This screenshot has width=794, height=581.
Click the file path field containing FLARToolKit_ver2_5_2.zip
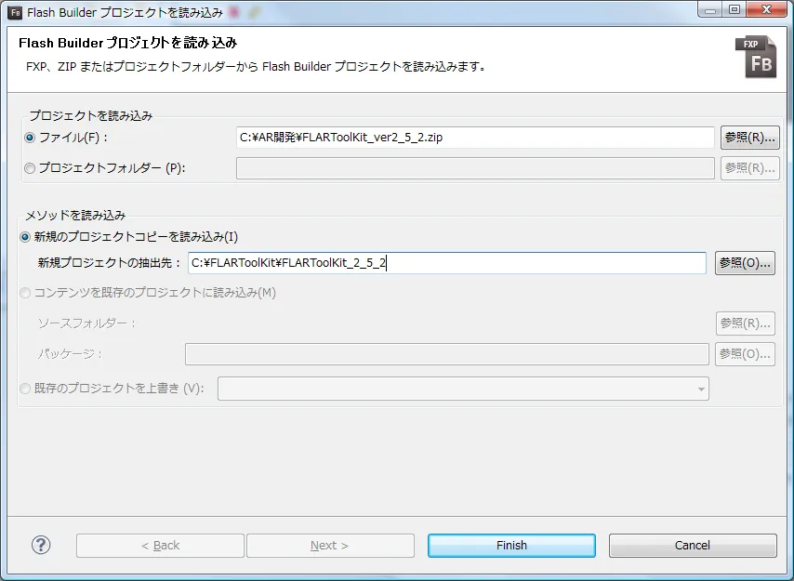pos(475,138)
